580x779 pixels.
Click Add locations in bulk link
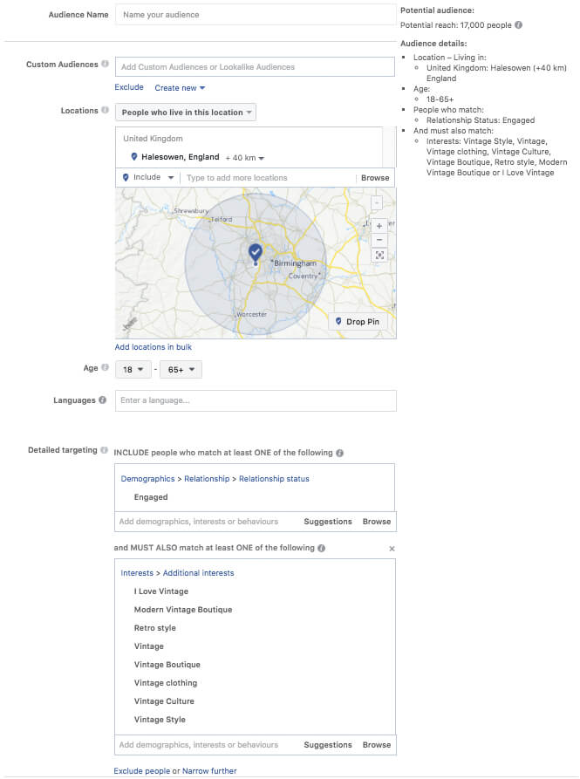[153, 347]
